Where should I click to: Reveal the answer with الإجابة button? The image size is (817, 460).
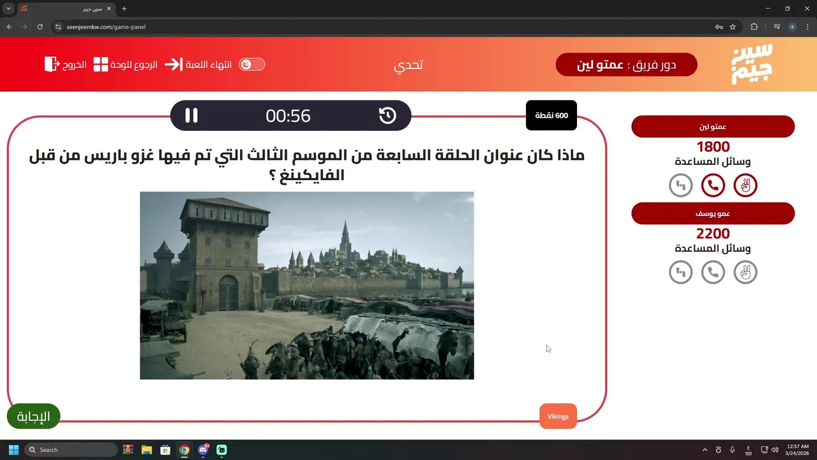33,417
